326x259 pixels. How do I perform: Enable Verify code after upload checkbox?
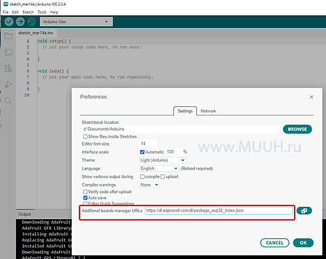tap(85, 192)
